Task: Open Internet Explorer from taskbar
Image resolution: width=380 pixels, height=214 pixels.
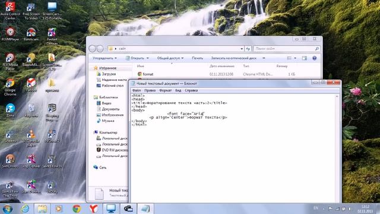Action: [25, 209]
